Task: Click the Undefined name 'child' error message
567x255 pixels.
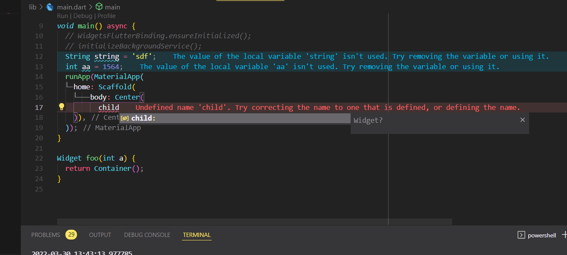Action: tap(328, 107)
